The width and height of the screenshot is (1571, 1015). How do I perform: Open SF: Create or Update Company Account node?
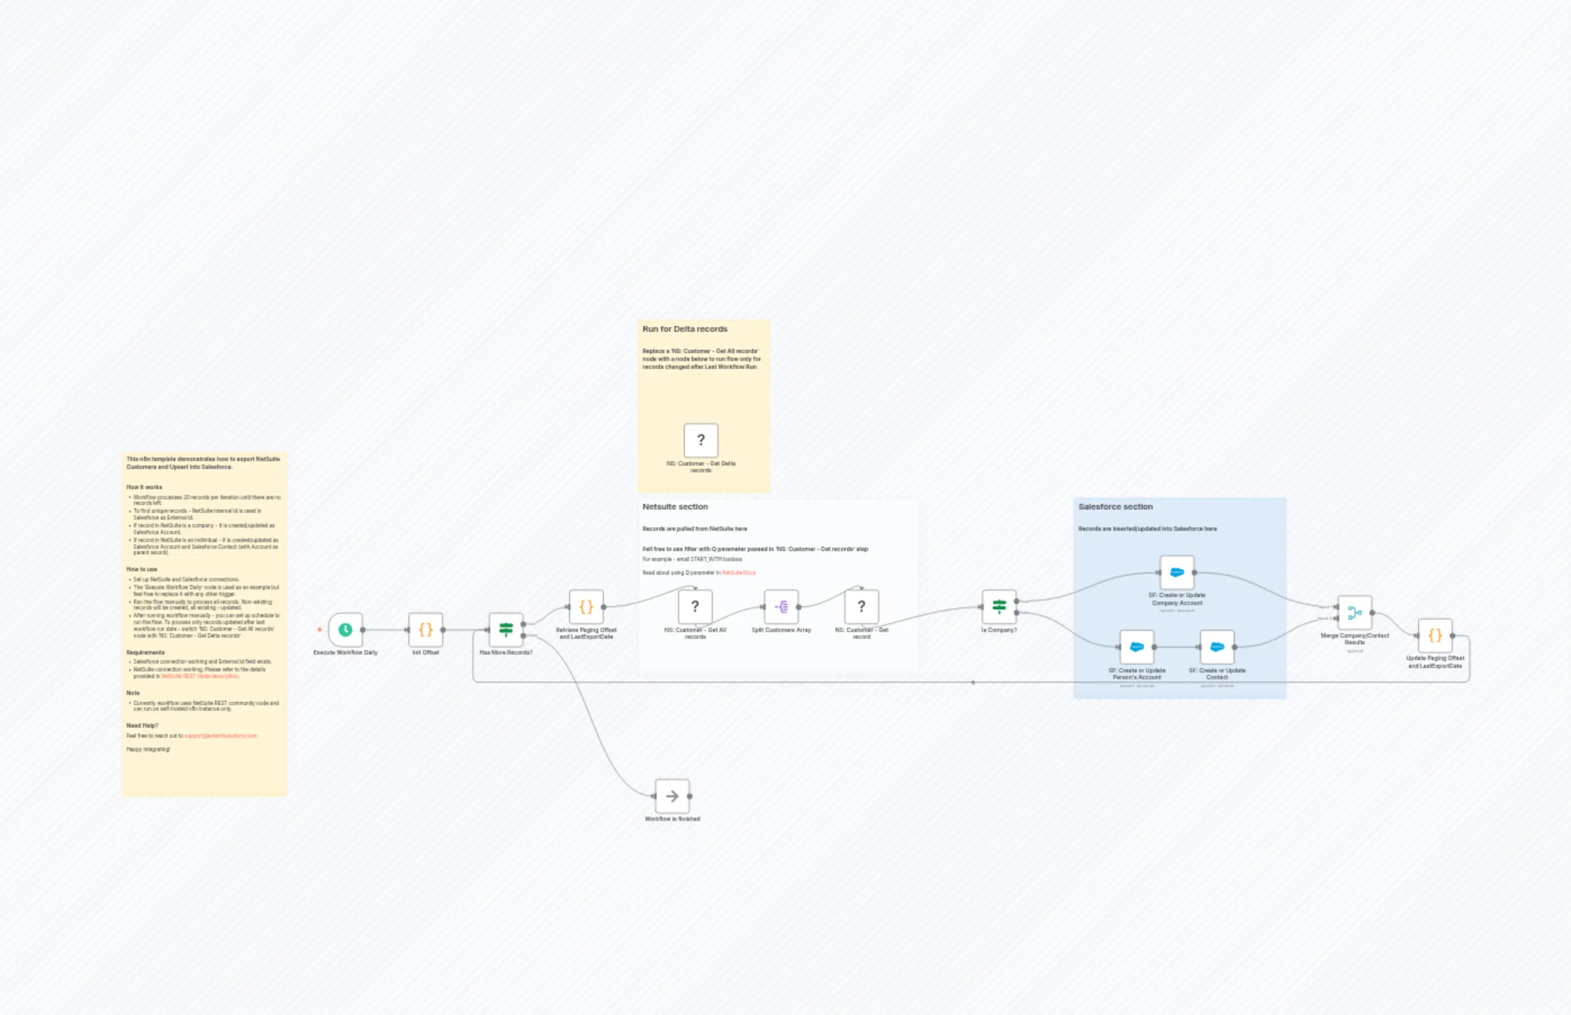click(x=1176, y=572)
